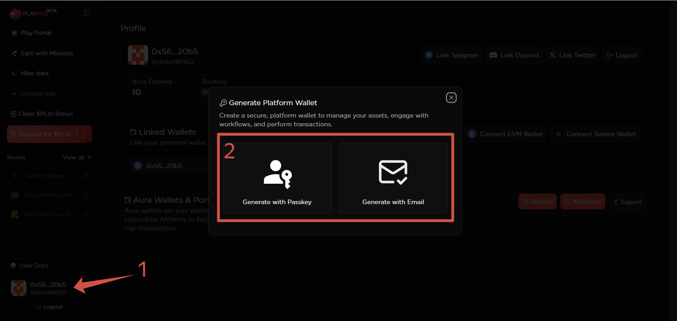
Task: Open Earn with Missions page
Action: click(47, 53)
